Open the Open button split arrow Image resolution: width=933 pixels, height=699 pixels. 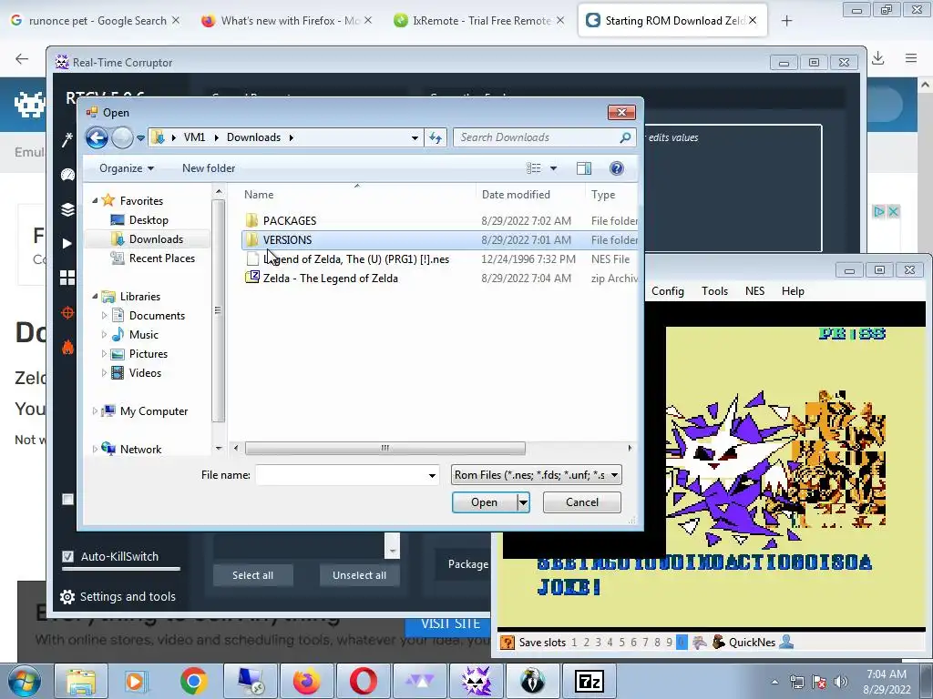coord(522,502)
